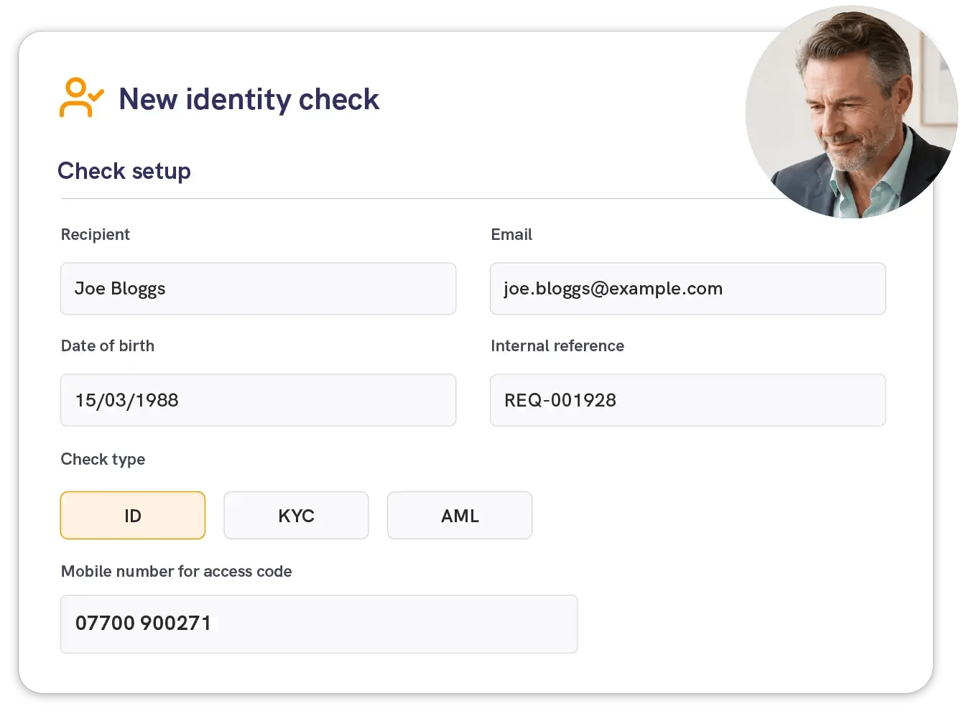The width and height of the screenshot is (964, 714).
Task: Focus the mobile number input field
Action: tap(319, 623)
